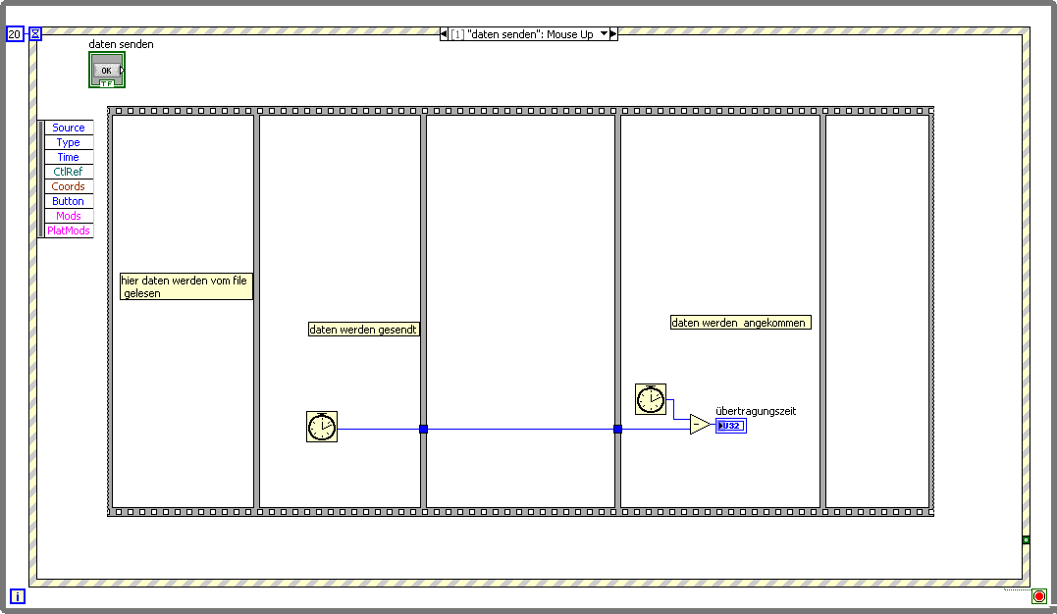Click the 'daten senden': Mouse Up case label
This screenshot has width=1057, height=614.
pyautogui.click(x=529, y=34)
